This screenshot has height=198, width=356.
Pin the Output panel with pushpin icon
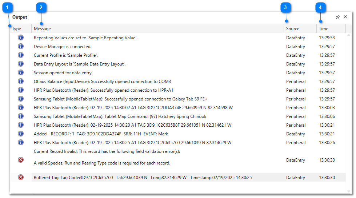pyautogui.click(x=338, y=17)
